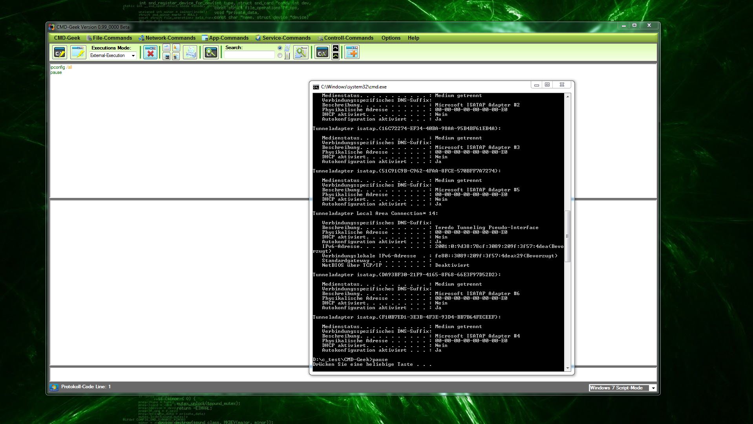
Task: Select the lower search radio button
Action: click(280, 56)
